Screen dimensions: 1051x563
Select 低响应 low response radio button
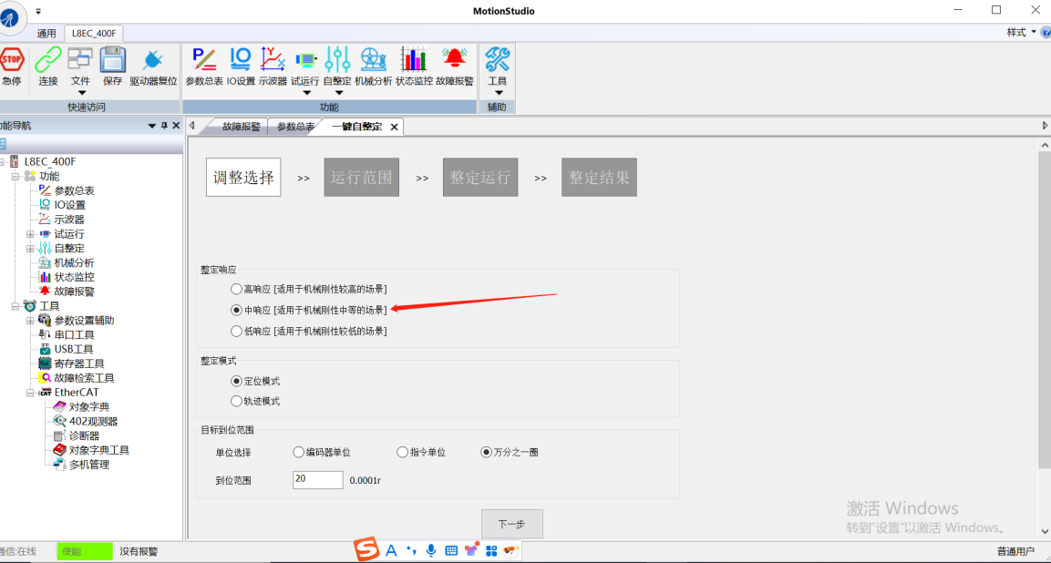235,331
